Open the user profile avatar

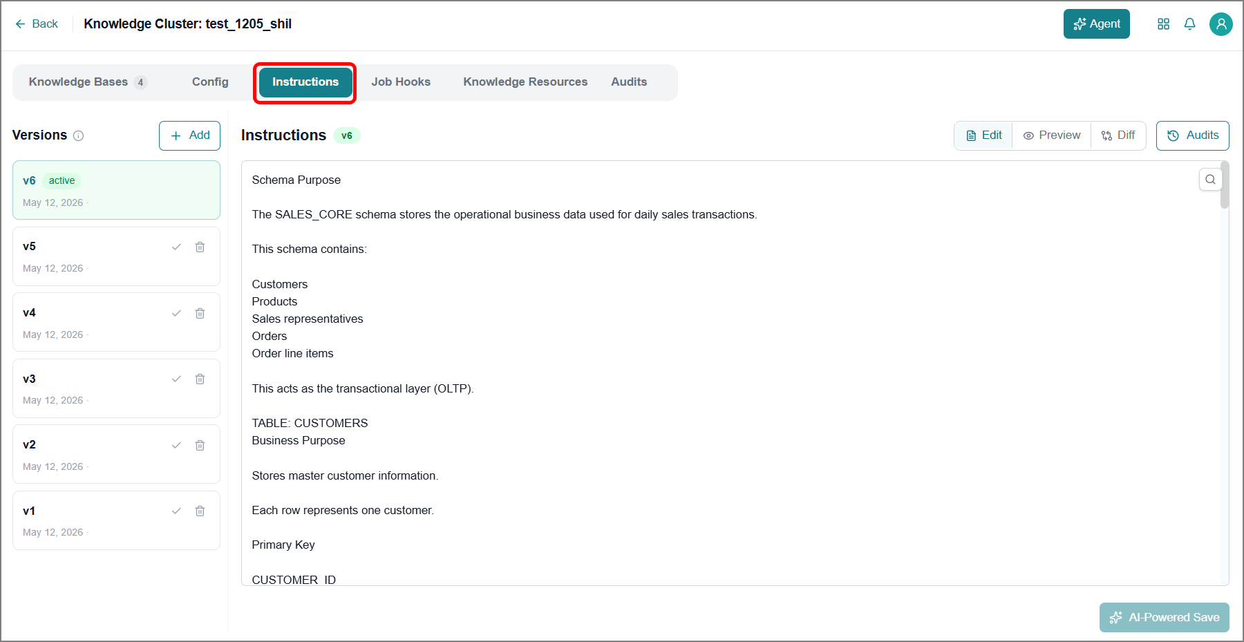tap(1221, 24)
